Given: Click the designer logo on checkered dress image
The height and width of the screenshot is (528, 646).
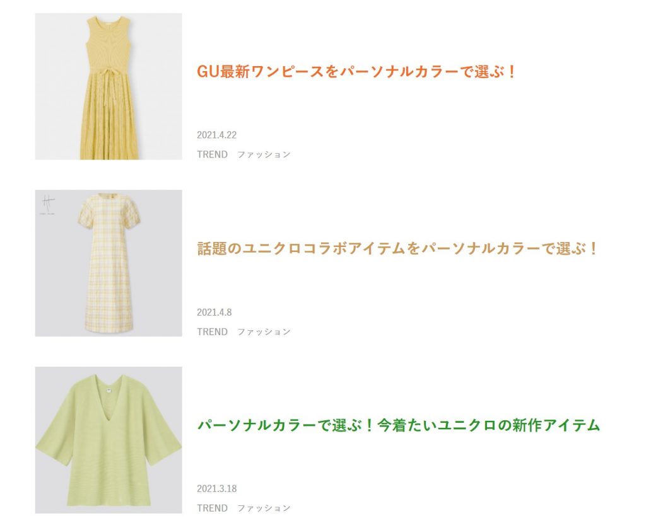Looking at the screenshot, I should coord(48,205).
